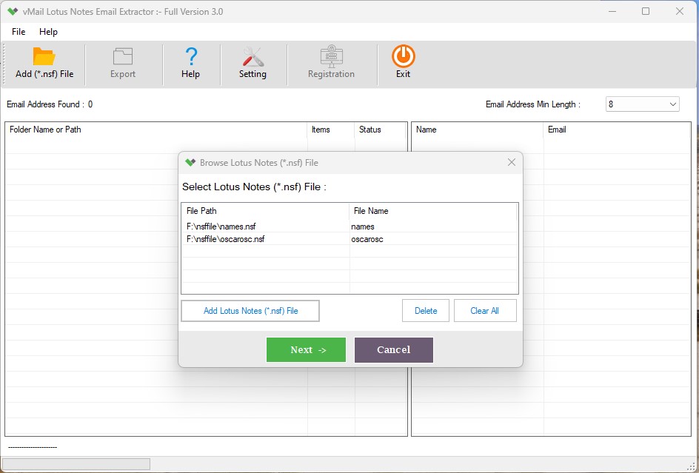The width and height of the screenshot is (699, 473).
Task: Select the F:\nsffile\oscarosc.nsf row
Action: [x=349, y=239]
